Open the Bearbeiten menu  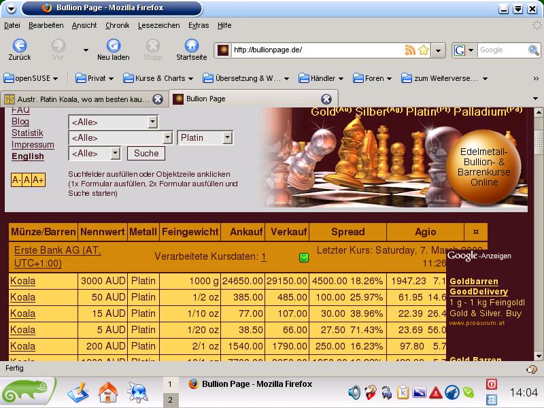[46, 25]
